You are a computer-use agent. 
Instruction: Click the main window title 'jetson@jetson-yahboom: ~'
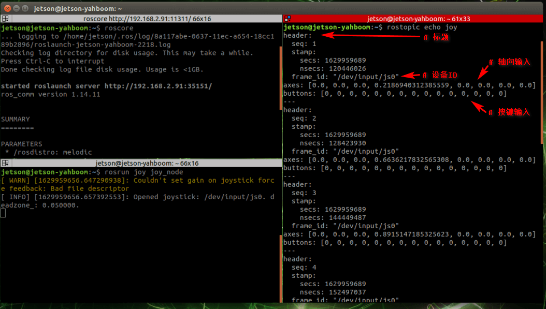(x=78, y=8)
